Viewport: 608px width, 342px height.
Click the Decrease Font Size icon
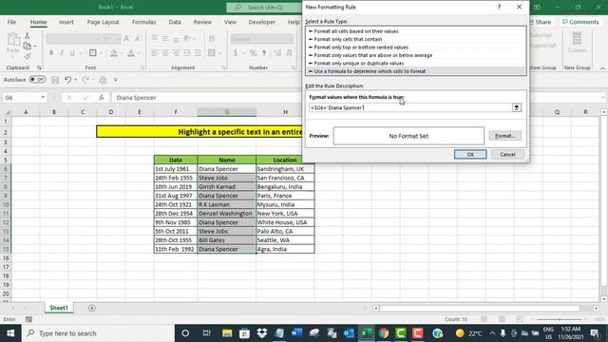click(138, 38)
